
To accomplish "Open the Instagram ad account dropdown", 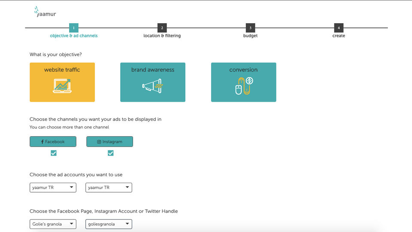I will tap(109, 187).
